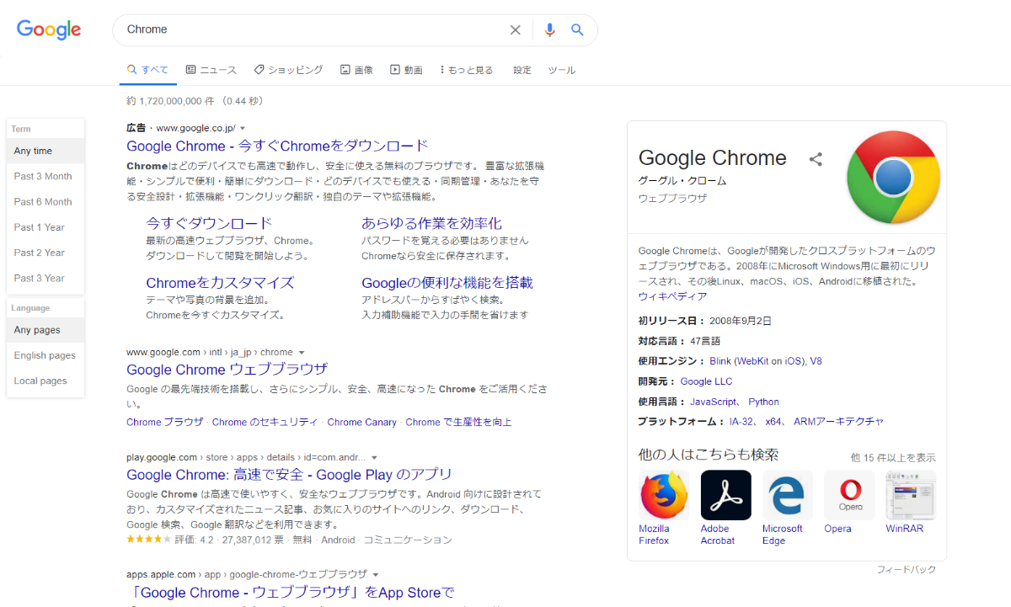
Task: Open ad link 今すぐChromeをダウンロード
Action: point(277,146)
